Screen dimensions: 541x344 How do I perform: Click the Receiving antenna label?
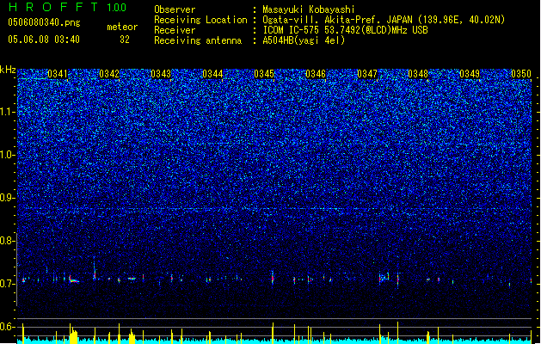tap(198, 40)
